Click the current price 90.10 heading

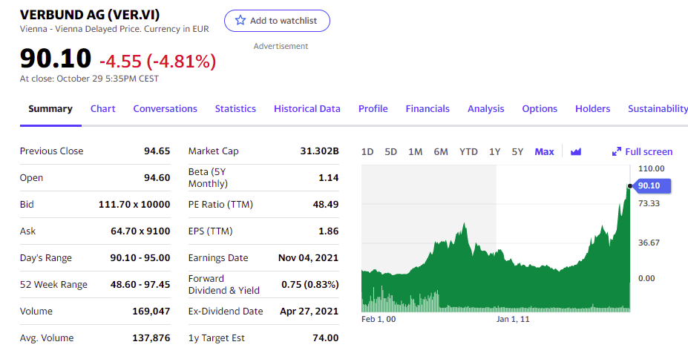point(55,59)
